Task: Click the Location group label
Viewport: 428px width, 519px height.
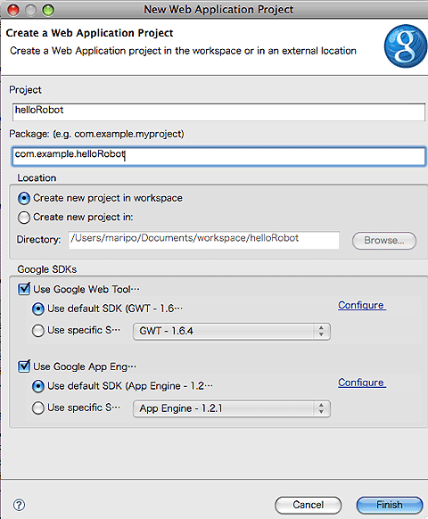Action: (37, 177)
